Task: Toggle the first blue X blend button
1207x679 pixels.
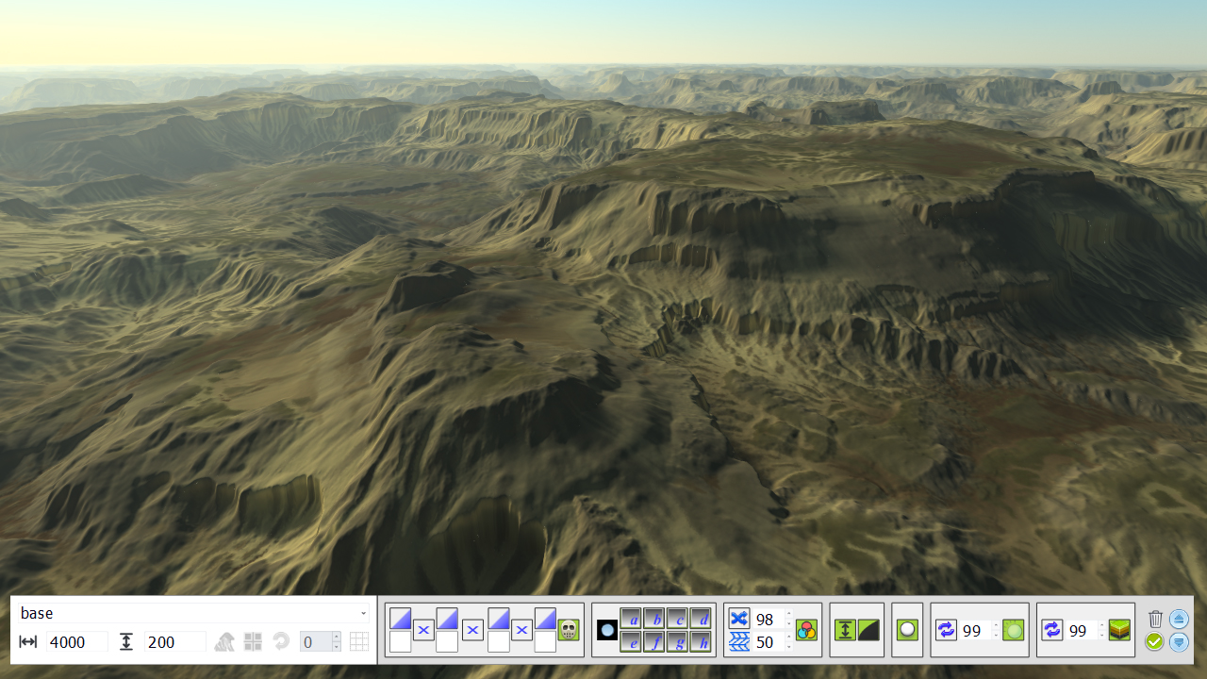Action: pos(423,630)
